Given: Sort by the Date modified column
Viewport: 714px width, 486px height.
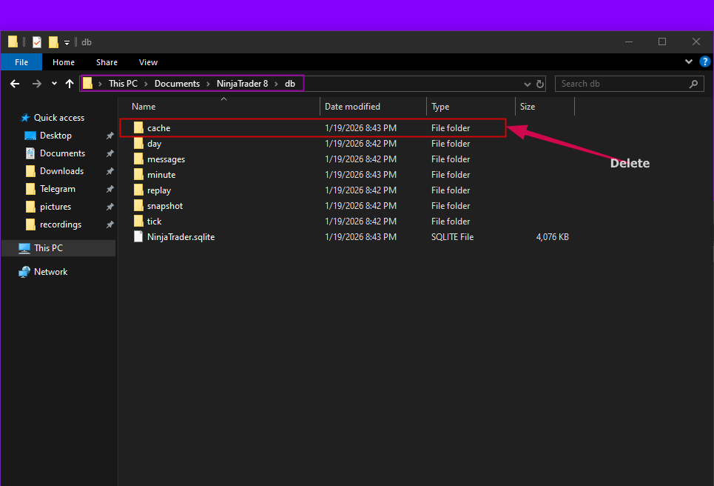Looking at the screenshot, I should (x=352, y=107).
